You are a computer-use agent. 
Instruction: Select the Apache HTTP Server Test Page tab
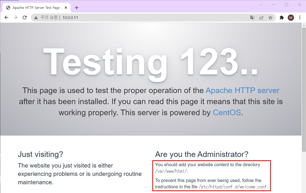coord(36,7)
